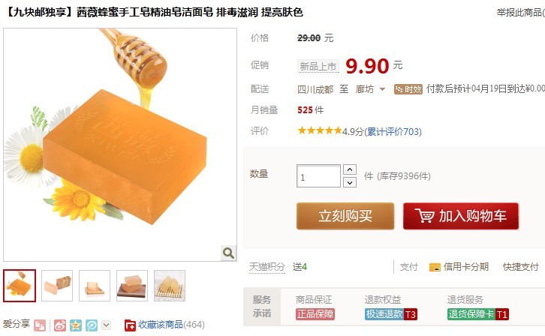545x336 pixels.
Task: Decrease quantity with down arrow
Action: pos(350,182)
